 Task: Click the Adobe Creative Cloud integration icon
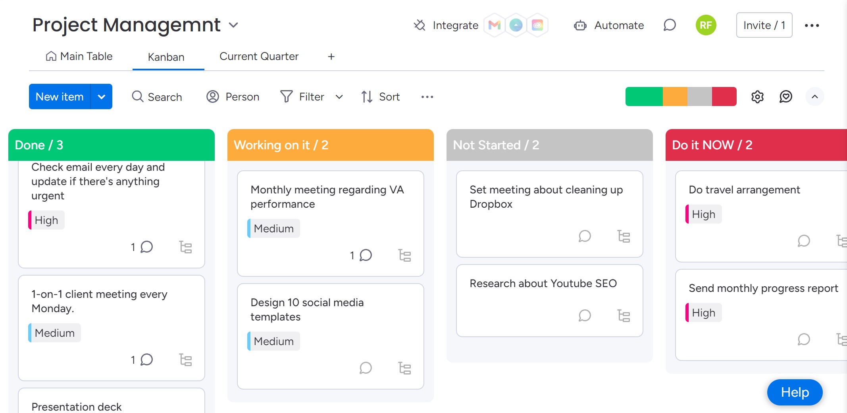537,25
